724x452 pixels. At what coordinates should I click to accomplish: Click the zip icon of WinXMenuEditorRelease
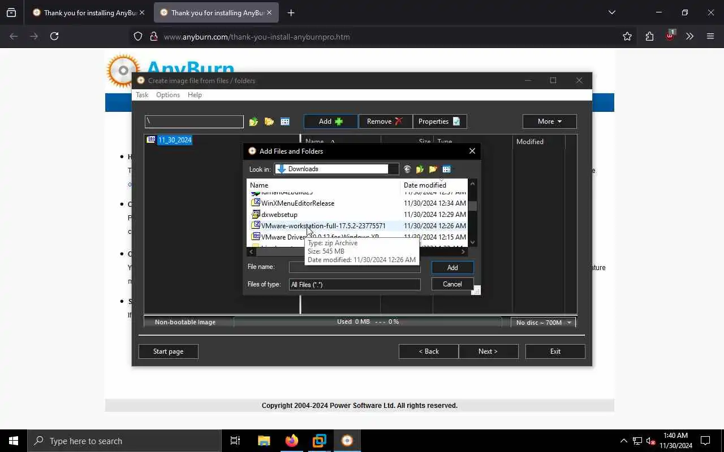(256, 202)
